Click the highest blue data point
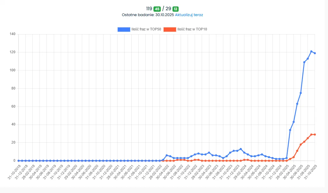The image size is (328, 193). 311,51
